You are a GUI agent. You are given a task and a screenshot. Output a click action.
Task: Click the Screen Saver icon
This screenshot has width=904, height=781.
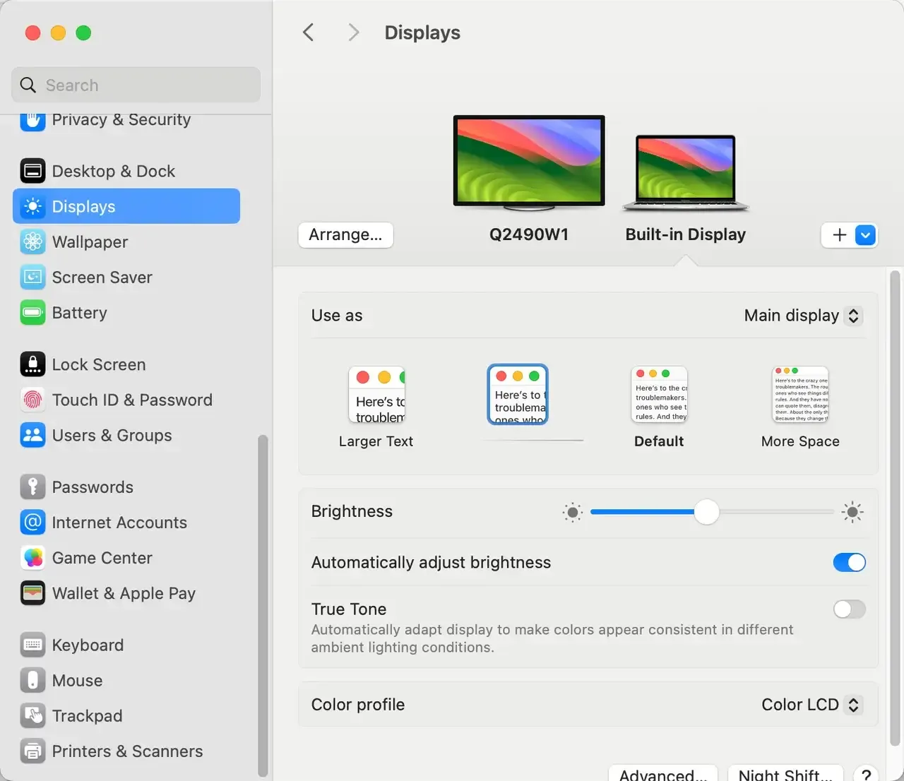point(32,277)
